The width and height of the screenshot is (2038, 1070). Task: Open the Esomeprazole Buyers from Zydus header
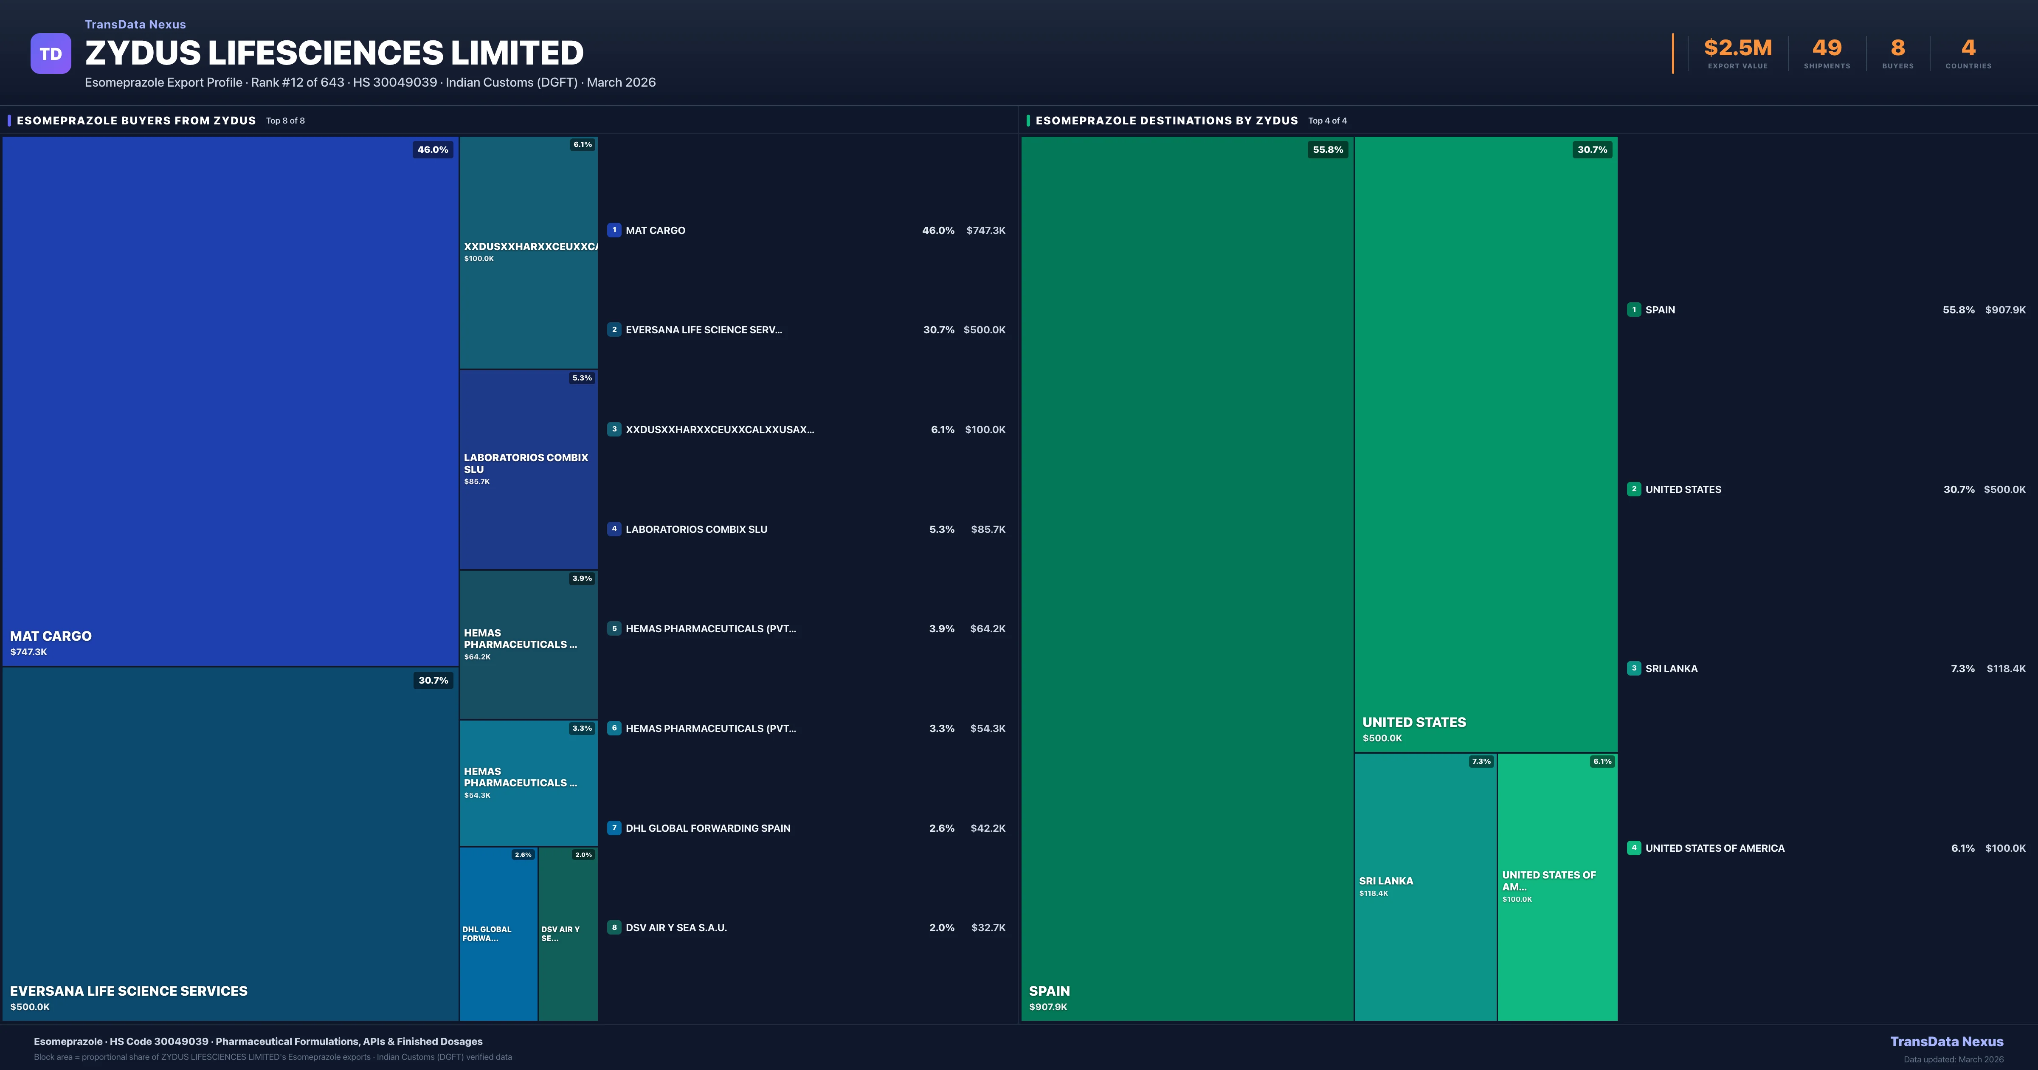(x=136, y=120)
